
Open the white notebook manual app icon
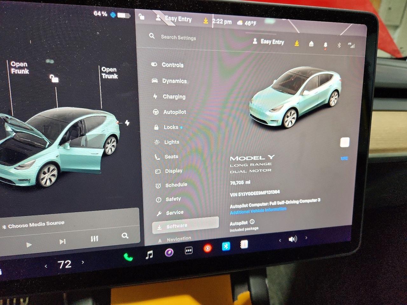pyautogui.click(x=244, y=244)
